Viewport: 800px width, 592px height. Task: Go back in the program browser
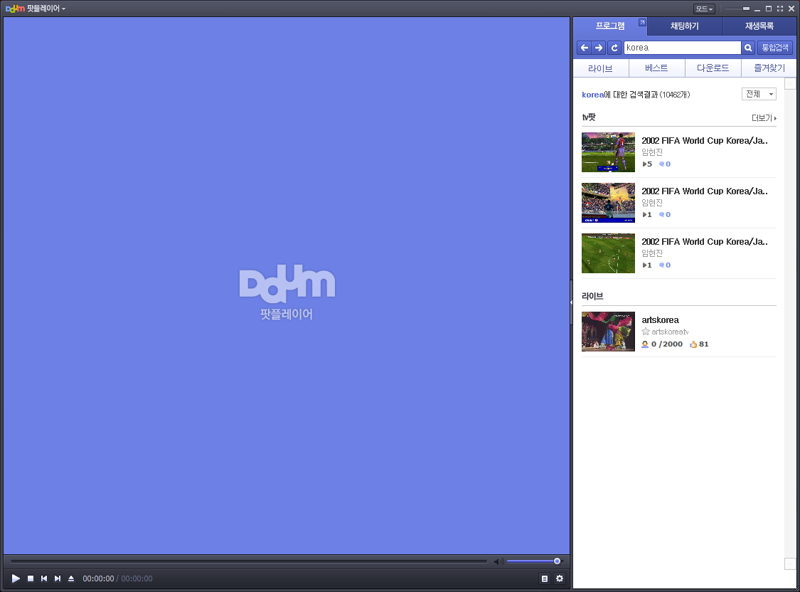point(585,48)
